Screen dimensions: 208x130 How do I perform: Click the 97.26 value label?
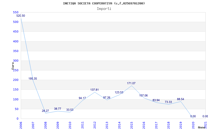[107, 98]
